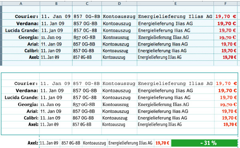240x148 pixels.
Task: Select column A header
Action: pos(21,4)
